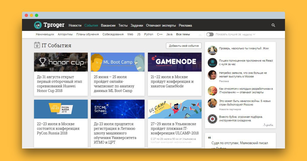Open the STCML School banner image
This screenshot has width=307, height=161.
(x=118, y=109)
